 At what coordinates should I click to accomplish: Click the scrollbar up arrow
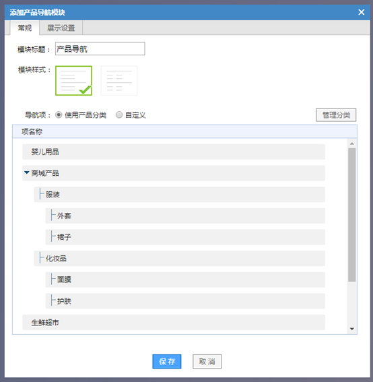(x=352, y=144)
